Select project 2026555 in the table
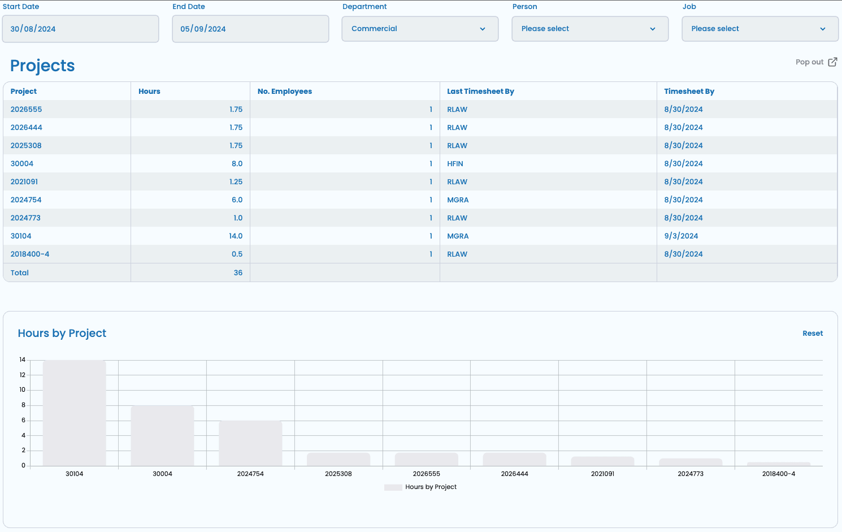842x532 pixels. point(26,109)
